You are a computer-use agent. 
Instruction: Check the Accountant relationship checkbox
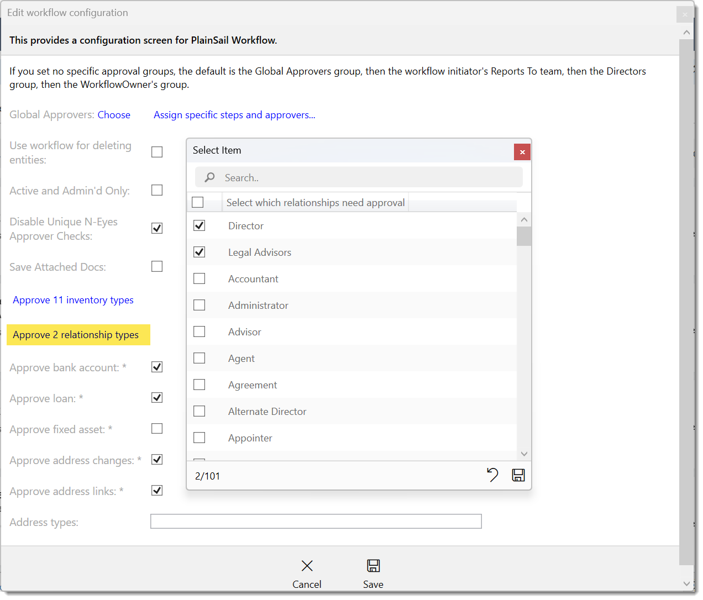coord(199,278)
